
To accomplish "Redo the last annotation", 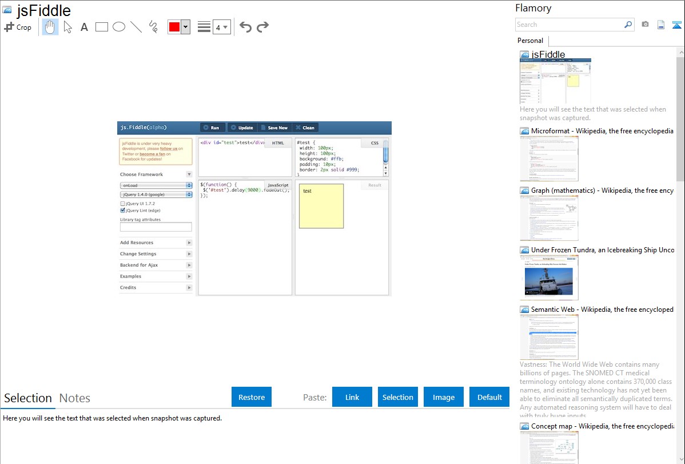I will pyautogui.click(x=262, y=27).
